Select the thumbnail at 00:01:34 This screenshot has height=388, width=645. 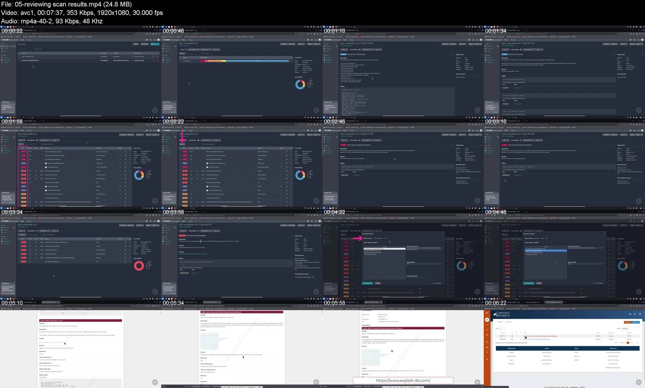pyautogui.click(x=564, y=72)
